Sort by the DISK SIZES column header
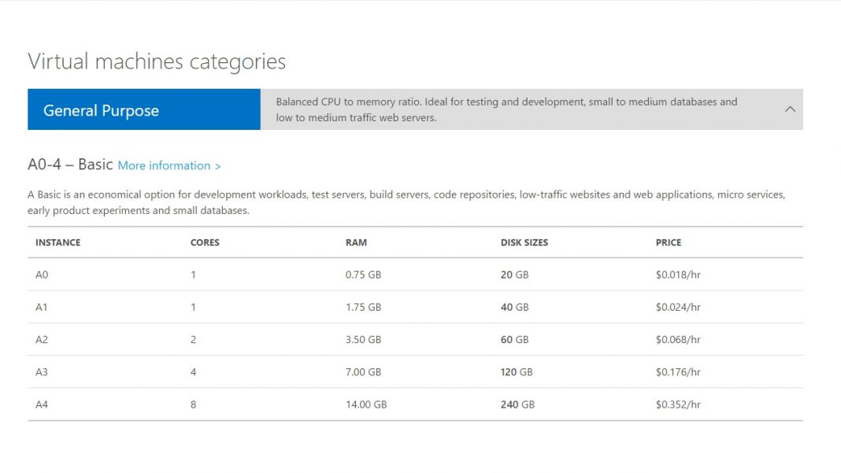The image size is (841, 473). [x=524, y=242]
